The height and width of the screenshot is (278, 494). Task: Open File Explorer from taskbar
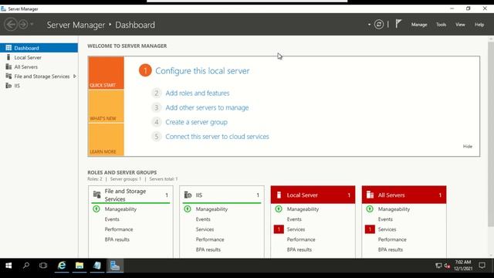(x=79, y=266)
